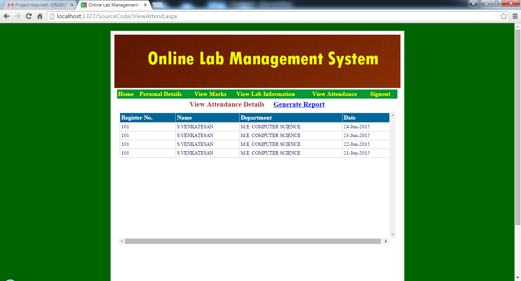This screenshot has width=521, height=281.
Task: Select View Attendance in the navigation bar
Action: point(334,94)
